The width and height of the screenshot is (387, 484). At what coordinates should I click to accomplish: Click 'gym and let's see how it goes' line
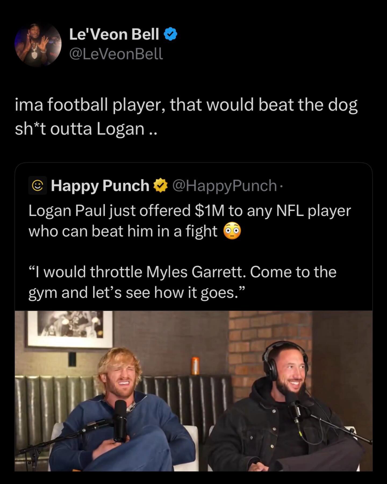point(137,292)
